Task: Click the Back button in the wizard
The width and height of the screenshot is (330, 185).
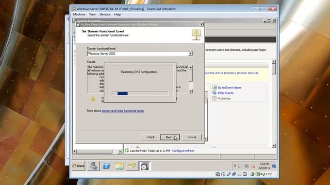Action: coord(150,137)
